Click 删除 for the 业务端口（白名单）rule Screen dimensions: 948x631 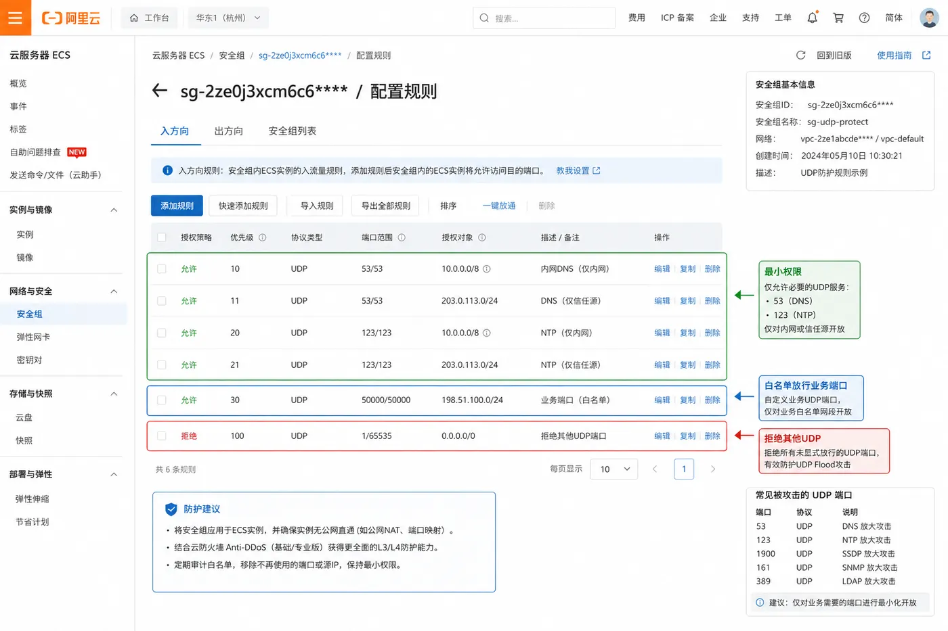tap(712, 400)
